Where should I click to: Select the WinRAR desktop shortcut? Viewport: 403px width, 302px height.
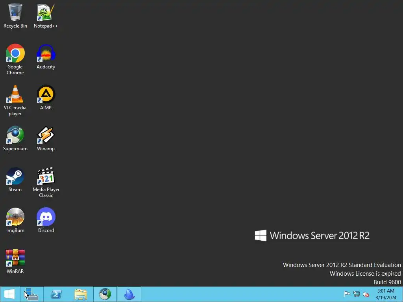15,261
